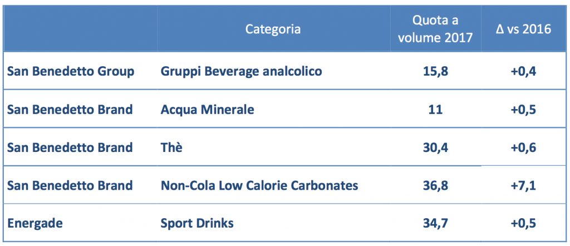This screenshot has height=246, width=570.
Task: Select the Sport Drinks cell
Action: tap(197, 223)
